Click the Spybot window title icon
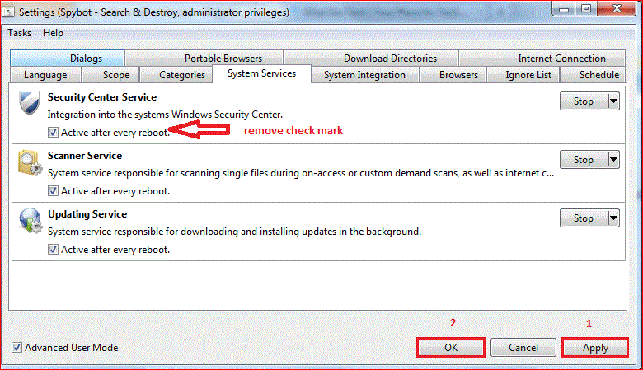643x370 pixels. pyautogui.click(x=8, y=12)
